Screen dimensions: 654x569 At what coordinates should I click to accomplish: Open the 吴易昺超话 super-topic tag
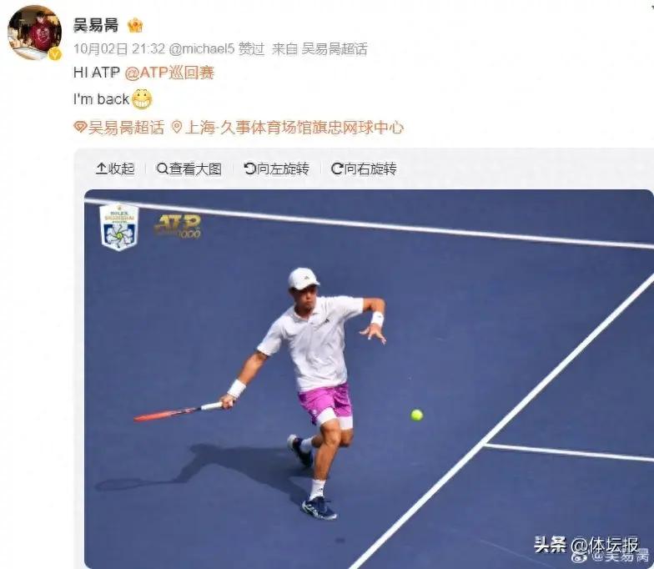[126, 127]
